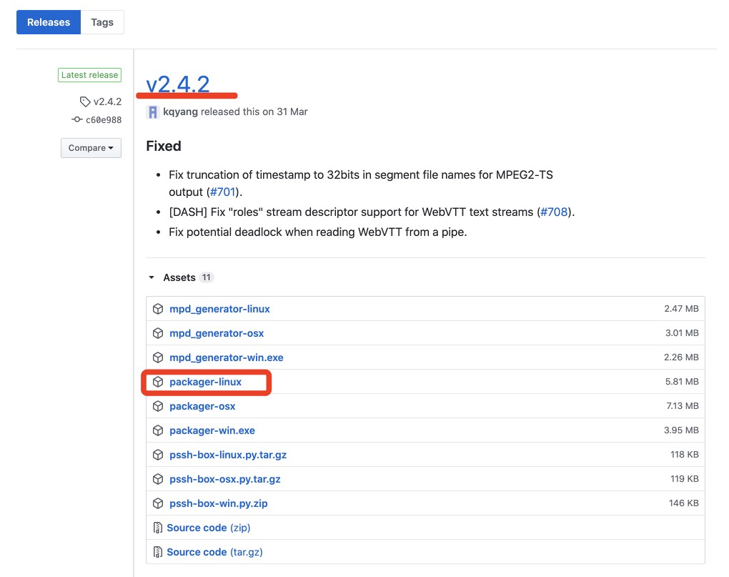Open the v2.4.2 tag link in sidebar
The width and height of the screenshot is (729, 577).
[107, 102]
